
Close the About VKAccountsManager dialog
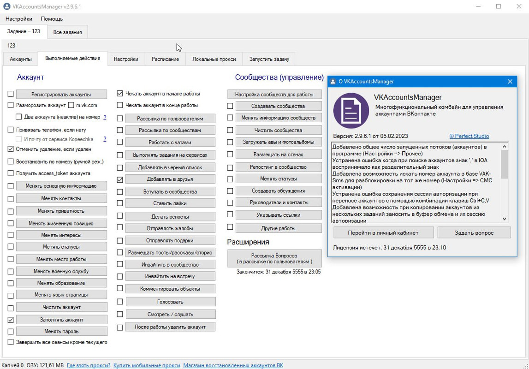[x=510, y=82]
